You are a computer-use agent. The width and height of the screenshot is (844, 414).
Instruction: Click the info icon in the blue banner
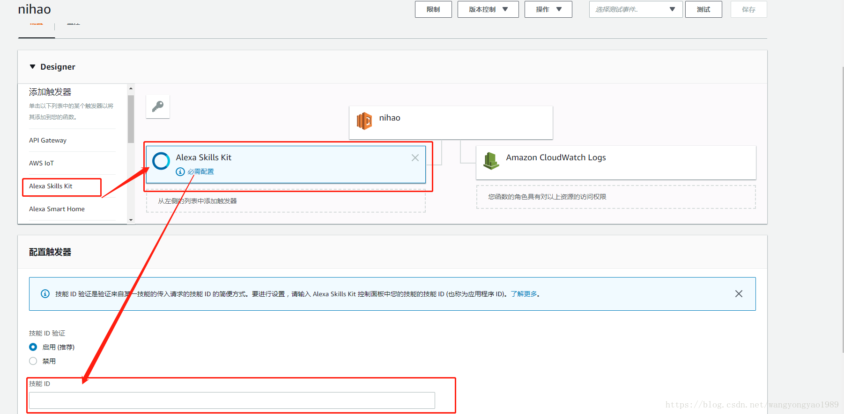pyautogui.click(x=45, y=294)
